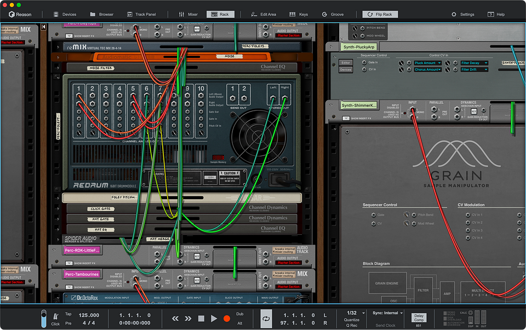The image size is (526, 330).
Task: Switch to the Edit Area view
Action: point(264,14)
